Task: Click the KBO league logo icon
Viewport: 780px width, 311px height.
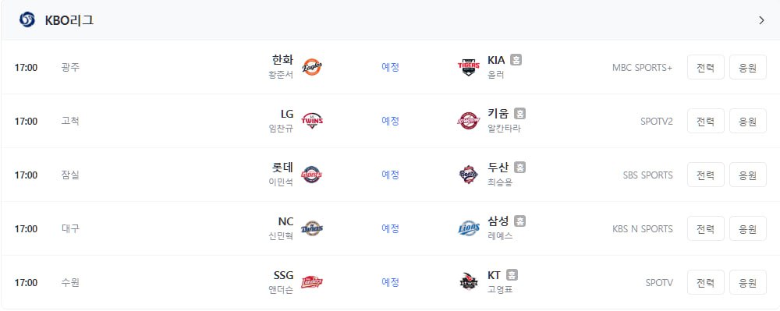Action: [27, 19]
